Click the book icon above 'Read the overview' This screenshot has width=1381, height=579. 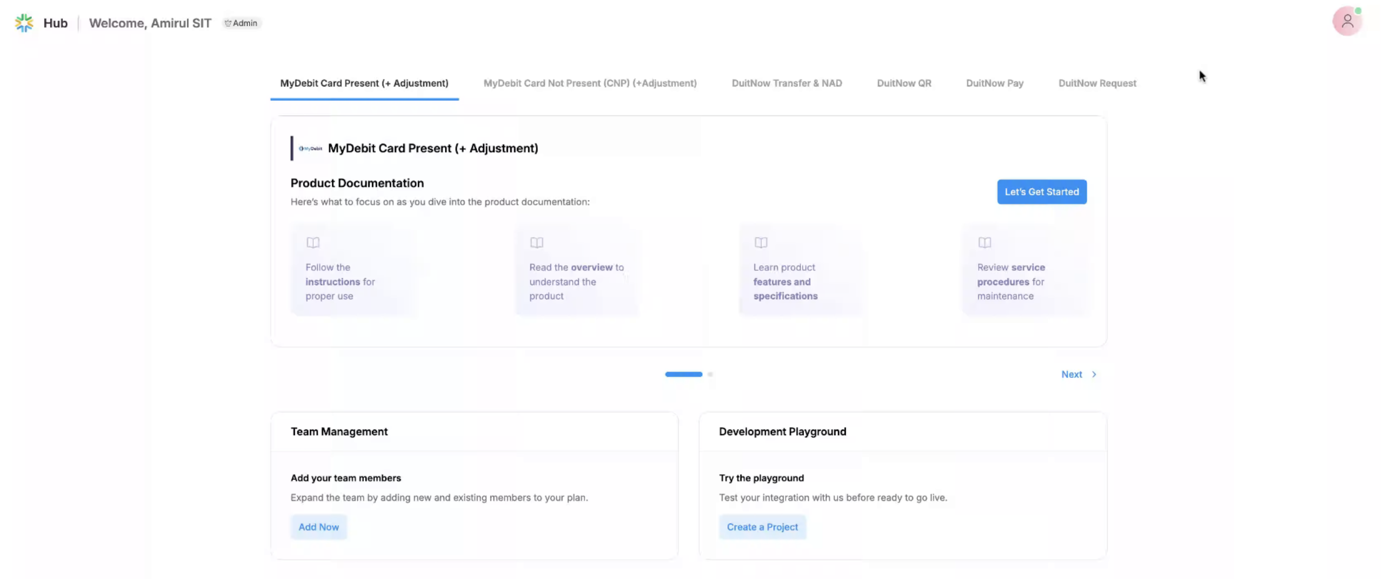[x=536, y=242]
